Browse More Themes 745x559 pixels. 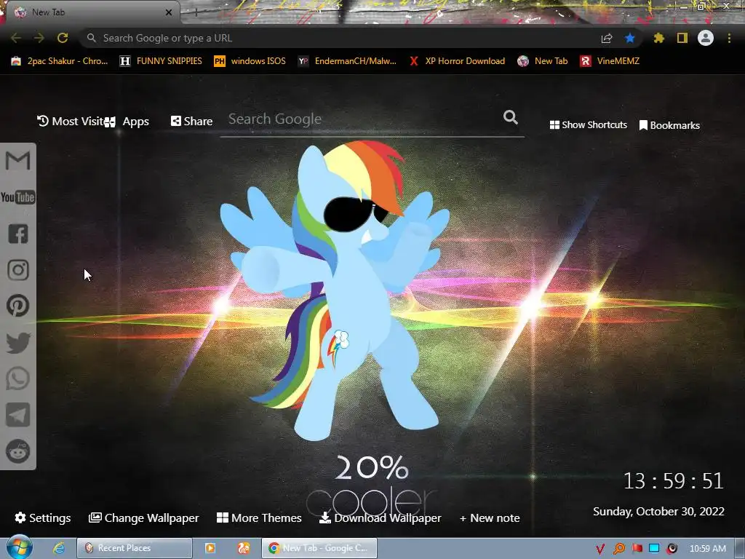(259, 518)
